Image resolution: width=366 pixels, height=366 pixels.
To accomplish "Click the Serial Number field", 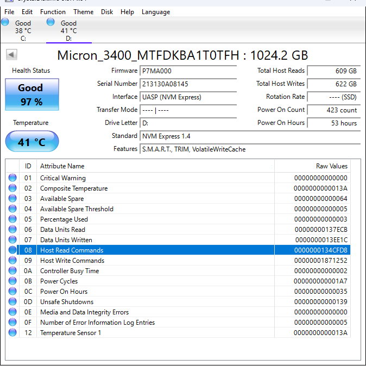I will click(188, 84).
